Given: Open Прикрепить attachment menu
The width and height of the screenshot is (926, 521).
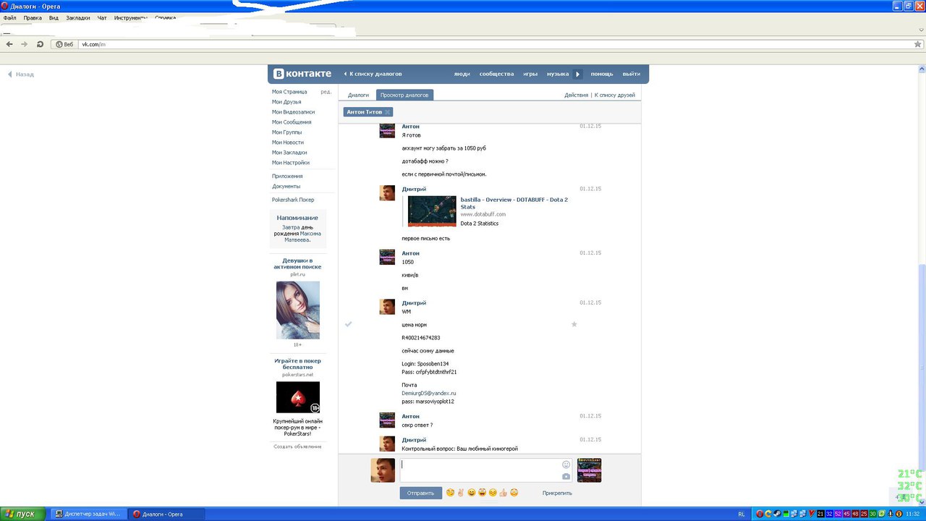Looking at the screenshot, I should pyautogui.click(x=557, y=493).
